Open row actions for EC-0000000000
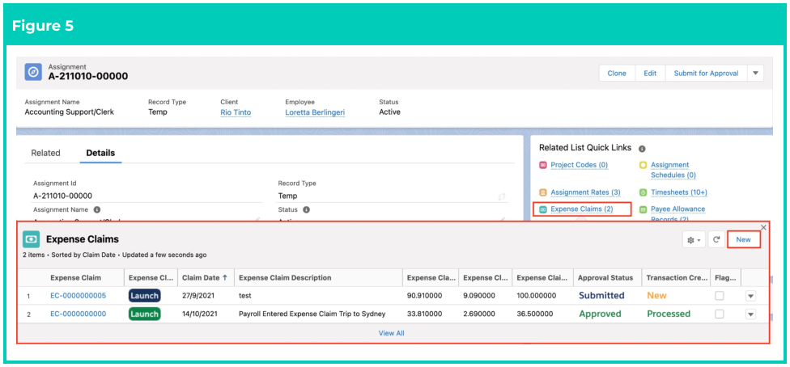The height and width of the screenshot is (367, 790). (x=750, y=314)
